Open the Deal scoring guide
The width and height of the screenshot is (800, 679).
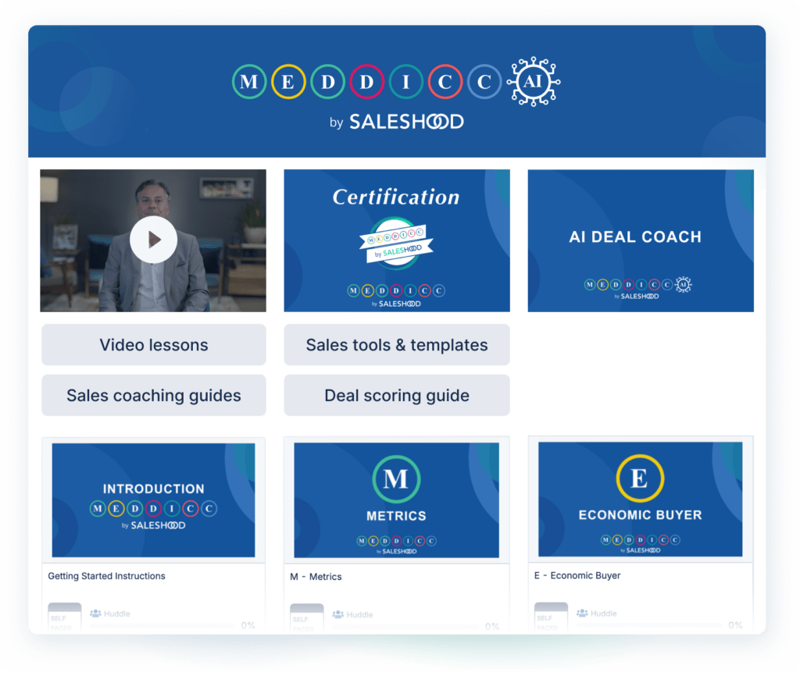[x=396, y=395]
